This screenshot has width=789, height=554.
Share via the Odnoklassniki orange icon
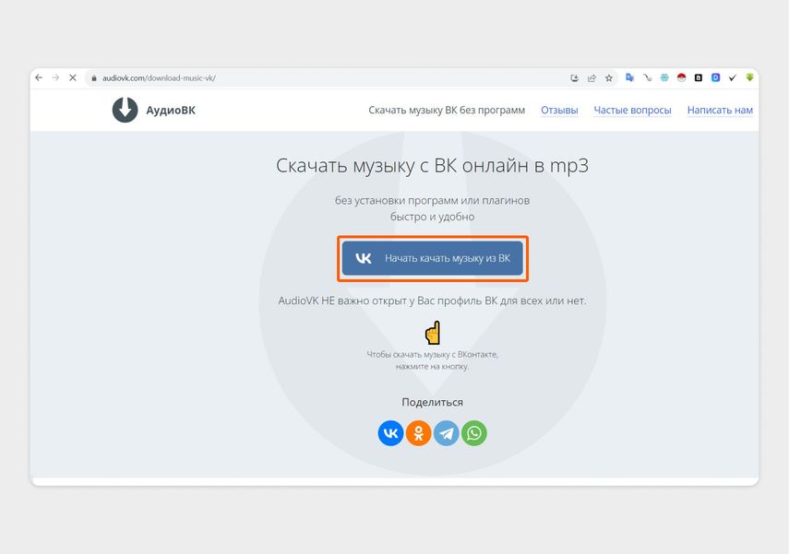(418, 433)
